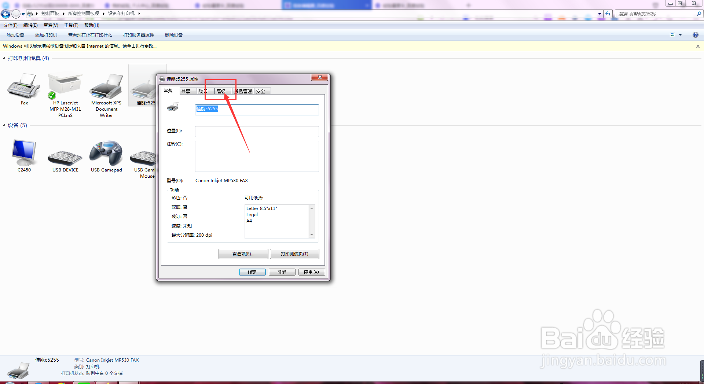Open the view options dropdown arrow

(680, 35)
